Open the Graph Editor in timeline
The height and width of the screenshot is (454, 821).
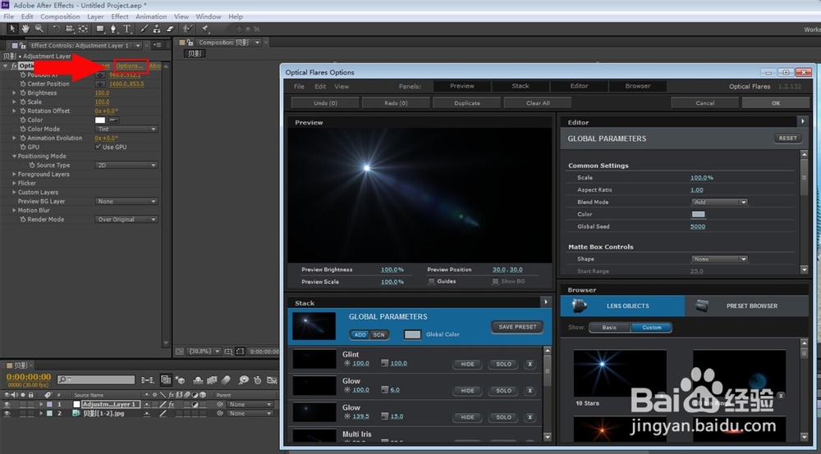click(x=271, y=379)
